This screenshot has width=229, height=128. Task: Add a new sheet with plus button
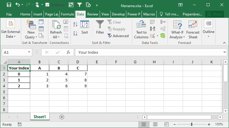62,117
